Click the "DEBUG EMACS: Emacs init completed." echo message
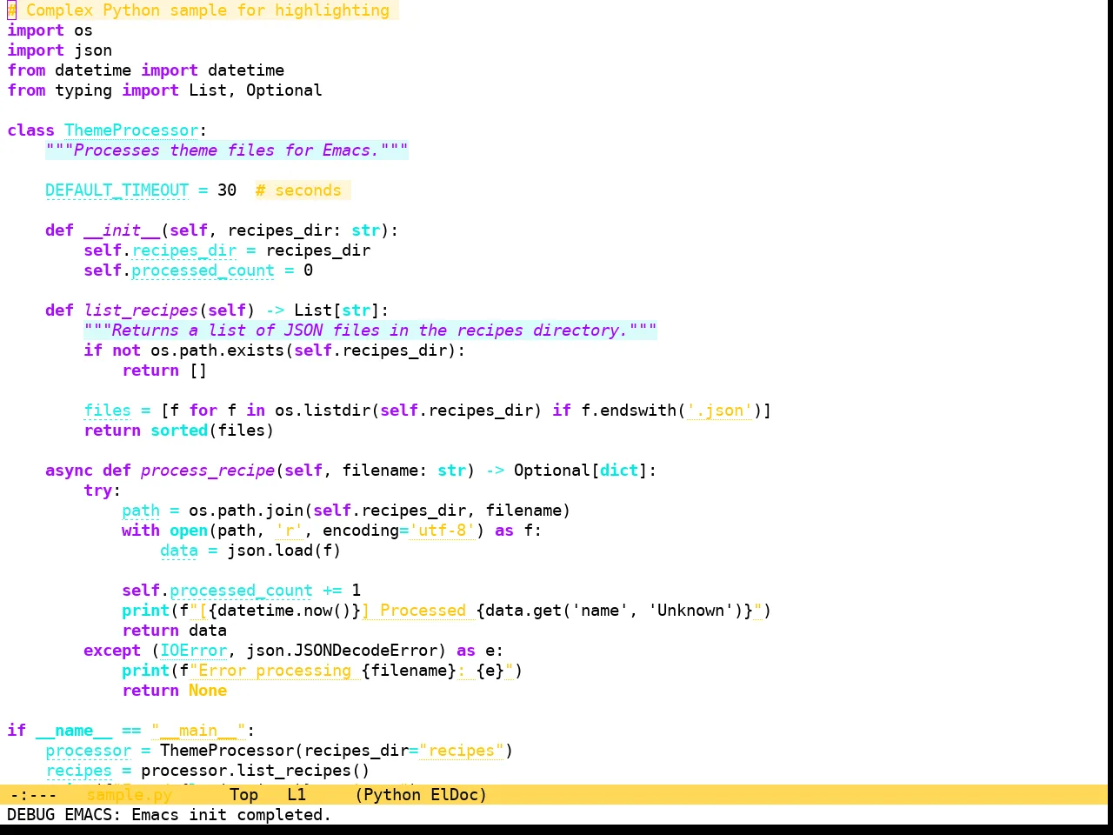Screen dimensions: 1113x835 point(170,815)
